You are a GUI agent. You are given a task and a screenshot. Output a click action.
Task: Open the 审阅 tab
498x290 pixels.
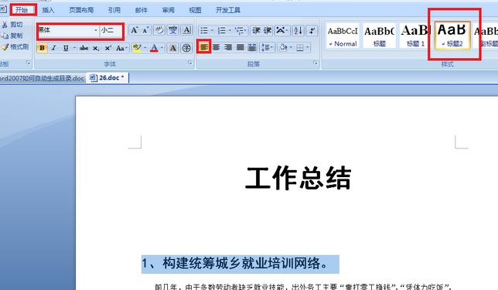pos(169,10)
